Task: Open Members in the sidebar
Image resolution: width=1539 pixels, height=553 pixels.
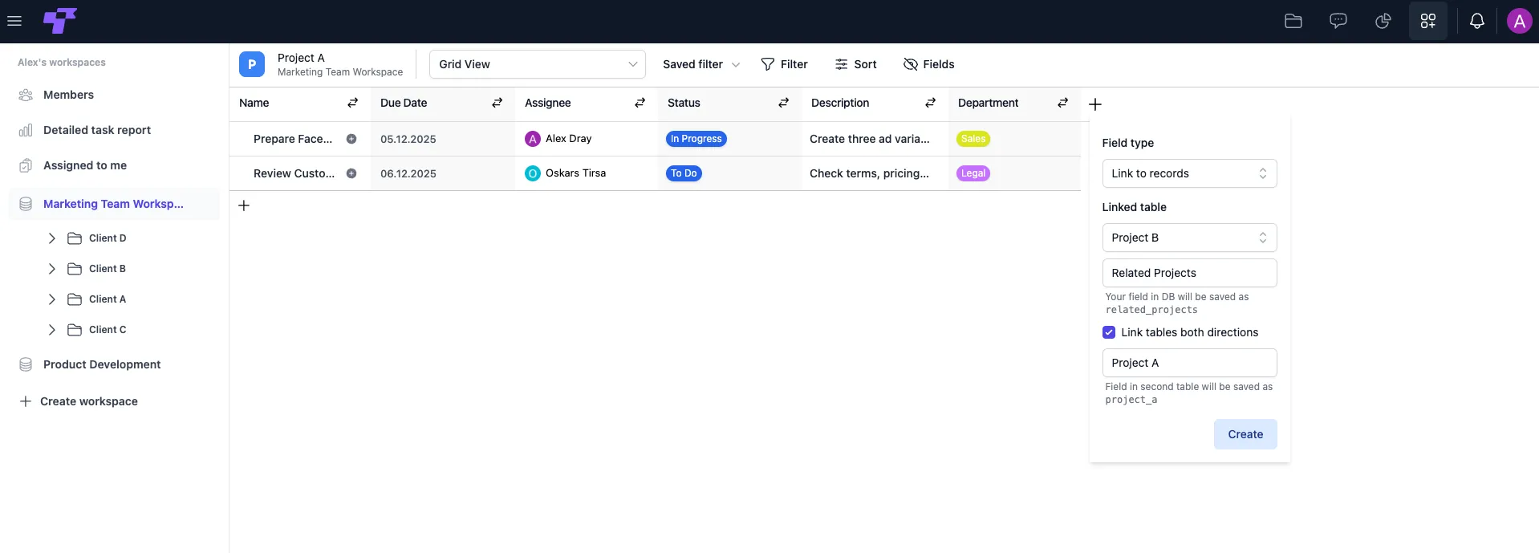Action: (68, 95)
